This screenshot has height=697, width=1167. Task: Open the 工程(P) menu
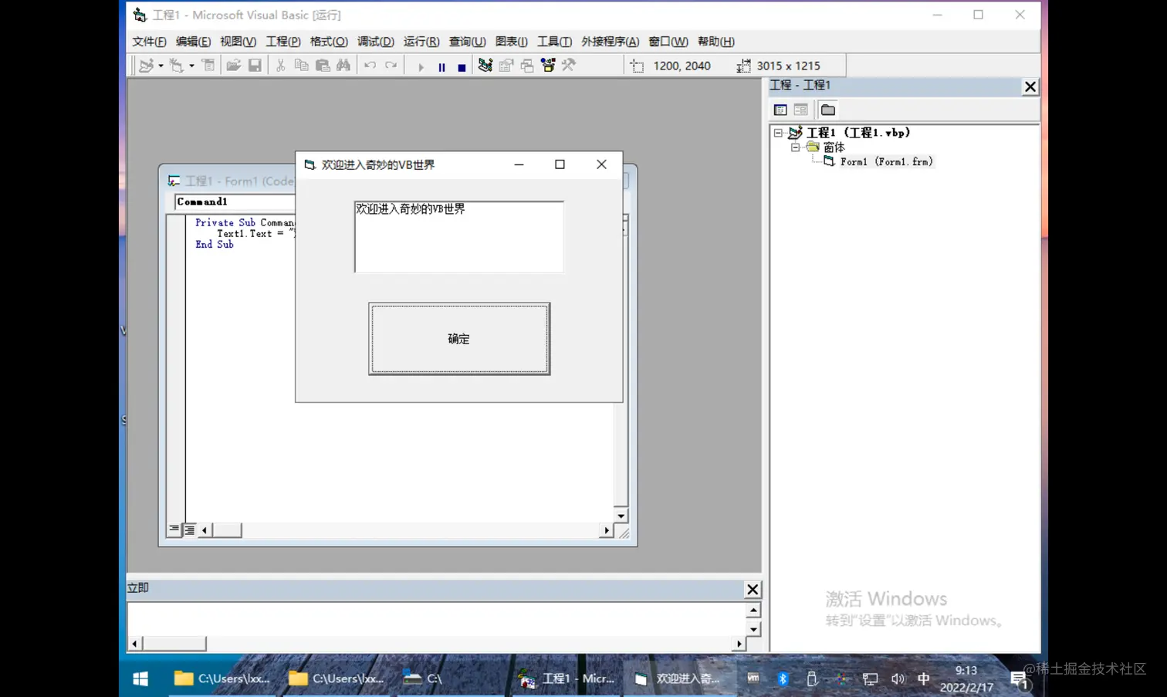tap(283, 42)
